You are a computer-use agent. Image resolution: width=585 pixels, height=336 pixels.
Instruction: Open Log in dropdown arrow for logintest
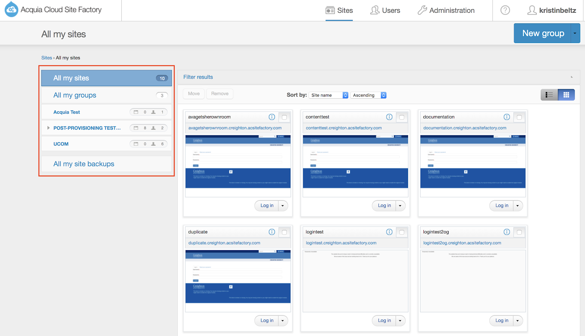click(x=400, y=321)
